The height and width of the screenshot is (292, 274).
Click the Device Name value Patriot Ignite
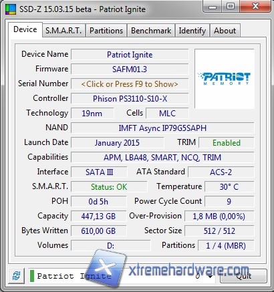point(130,55)
